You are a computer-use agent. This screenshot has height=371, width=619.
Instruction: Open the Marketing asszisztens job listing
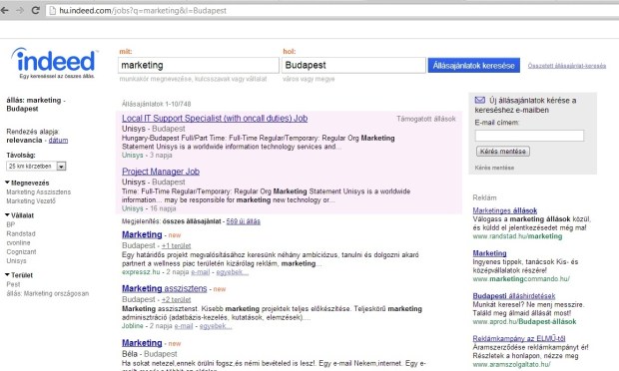164,288
